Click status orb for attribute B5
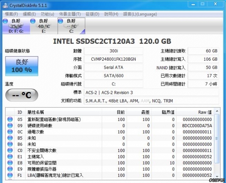The width and height of the screenshot is (226, 183). pyautogui.click(x=10, y=138)
